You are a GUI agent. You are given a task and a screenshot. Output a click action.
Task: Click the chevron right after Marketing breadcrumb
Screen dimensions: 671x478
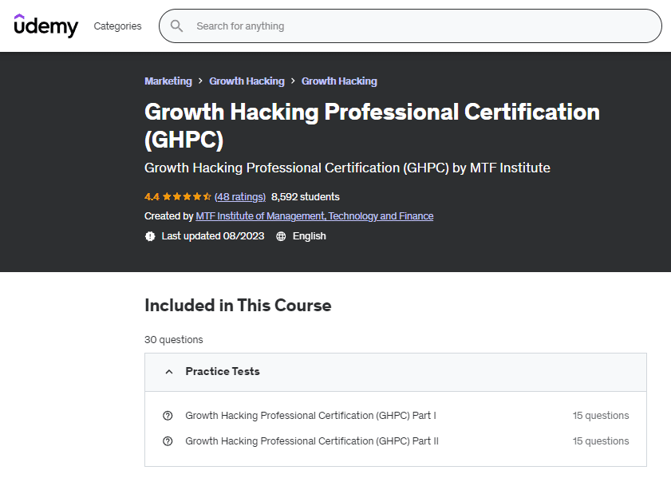[x=200, y=81]
